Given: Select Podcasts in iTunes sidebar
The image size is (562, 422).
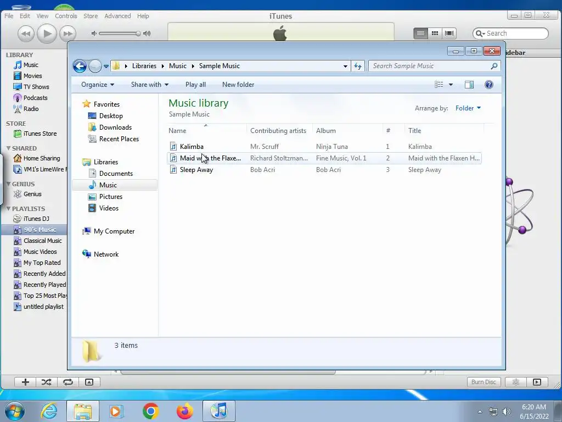Looking at the screenshot, I should [x=36, y=98].
